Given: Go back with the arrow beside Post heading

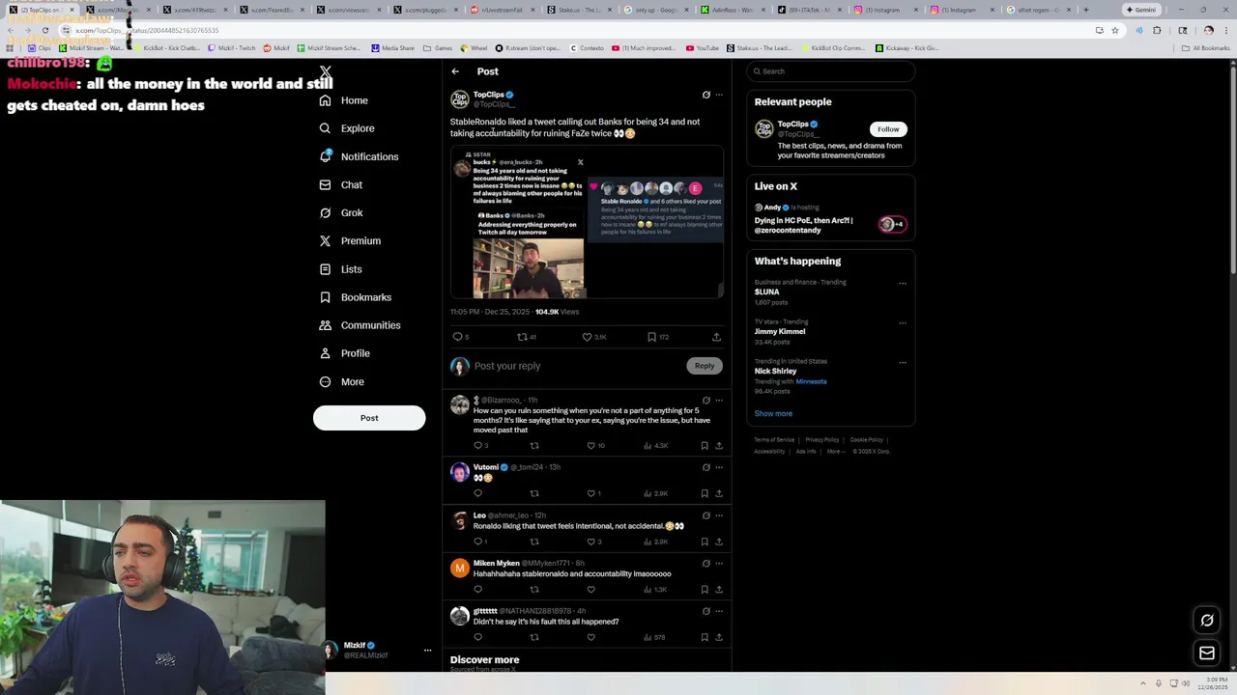Looking at the screenshot, I should pos(455,71).
